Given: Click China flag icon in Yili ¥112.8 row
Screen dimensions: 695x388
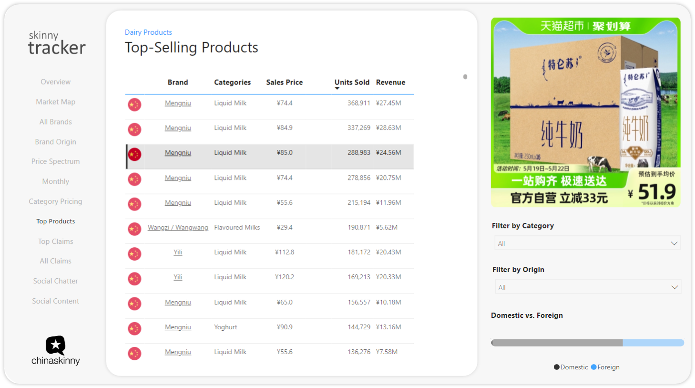Looking at the screenshot, I should (134, 253).
